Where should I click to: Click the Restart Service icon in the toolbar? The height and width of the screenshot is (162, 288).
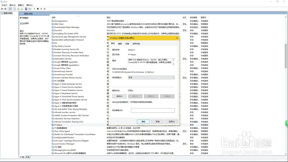(x=45, y=9)
